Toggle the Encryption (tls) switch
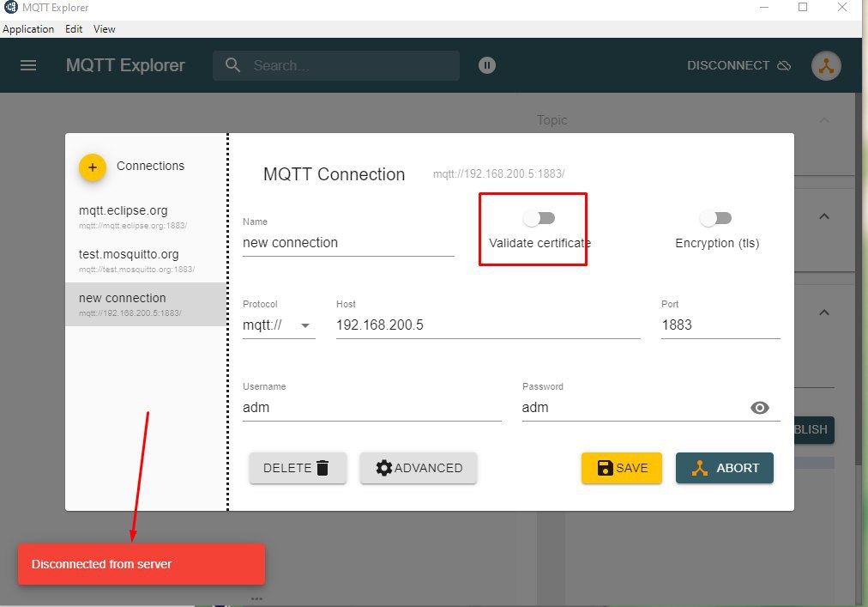The width and height of the screenshot is (868, 607). [x=716, y=218]
